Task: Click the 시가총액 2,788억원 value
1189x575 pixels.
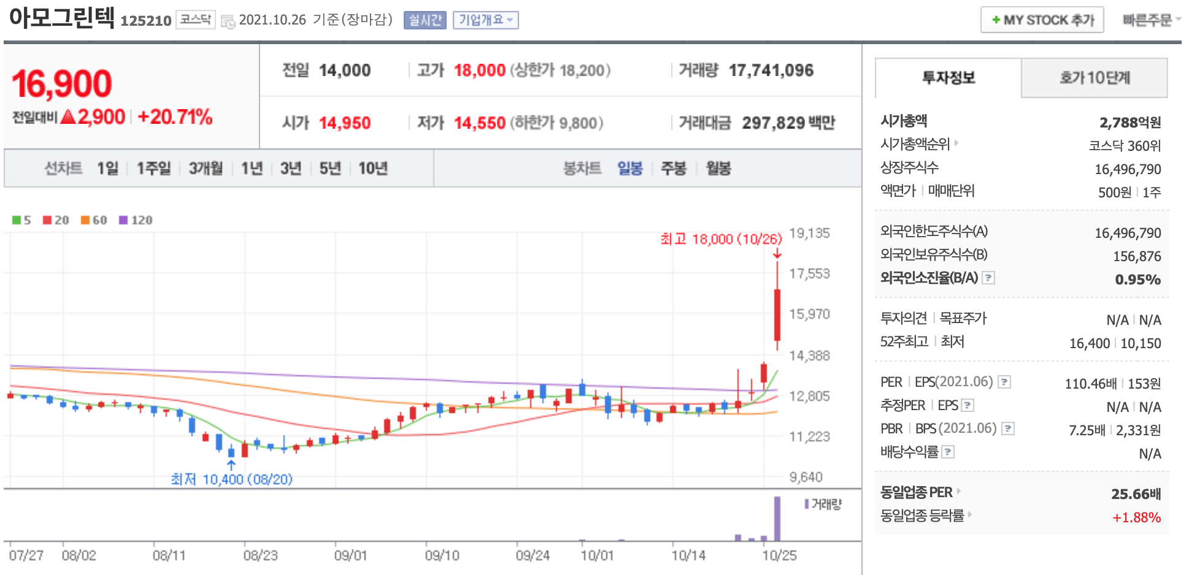Action: (1130, 123)
